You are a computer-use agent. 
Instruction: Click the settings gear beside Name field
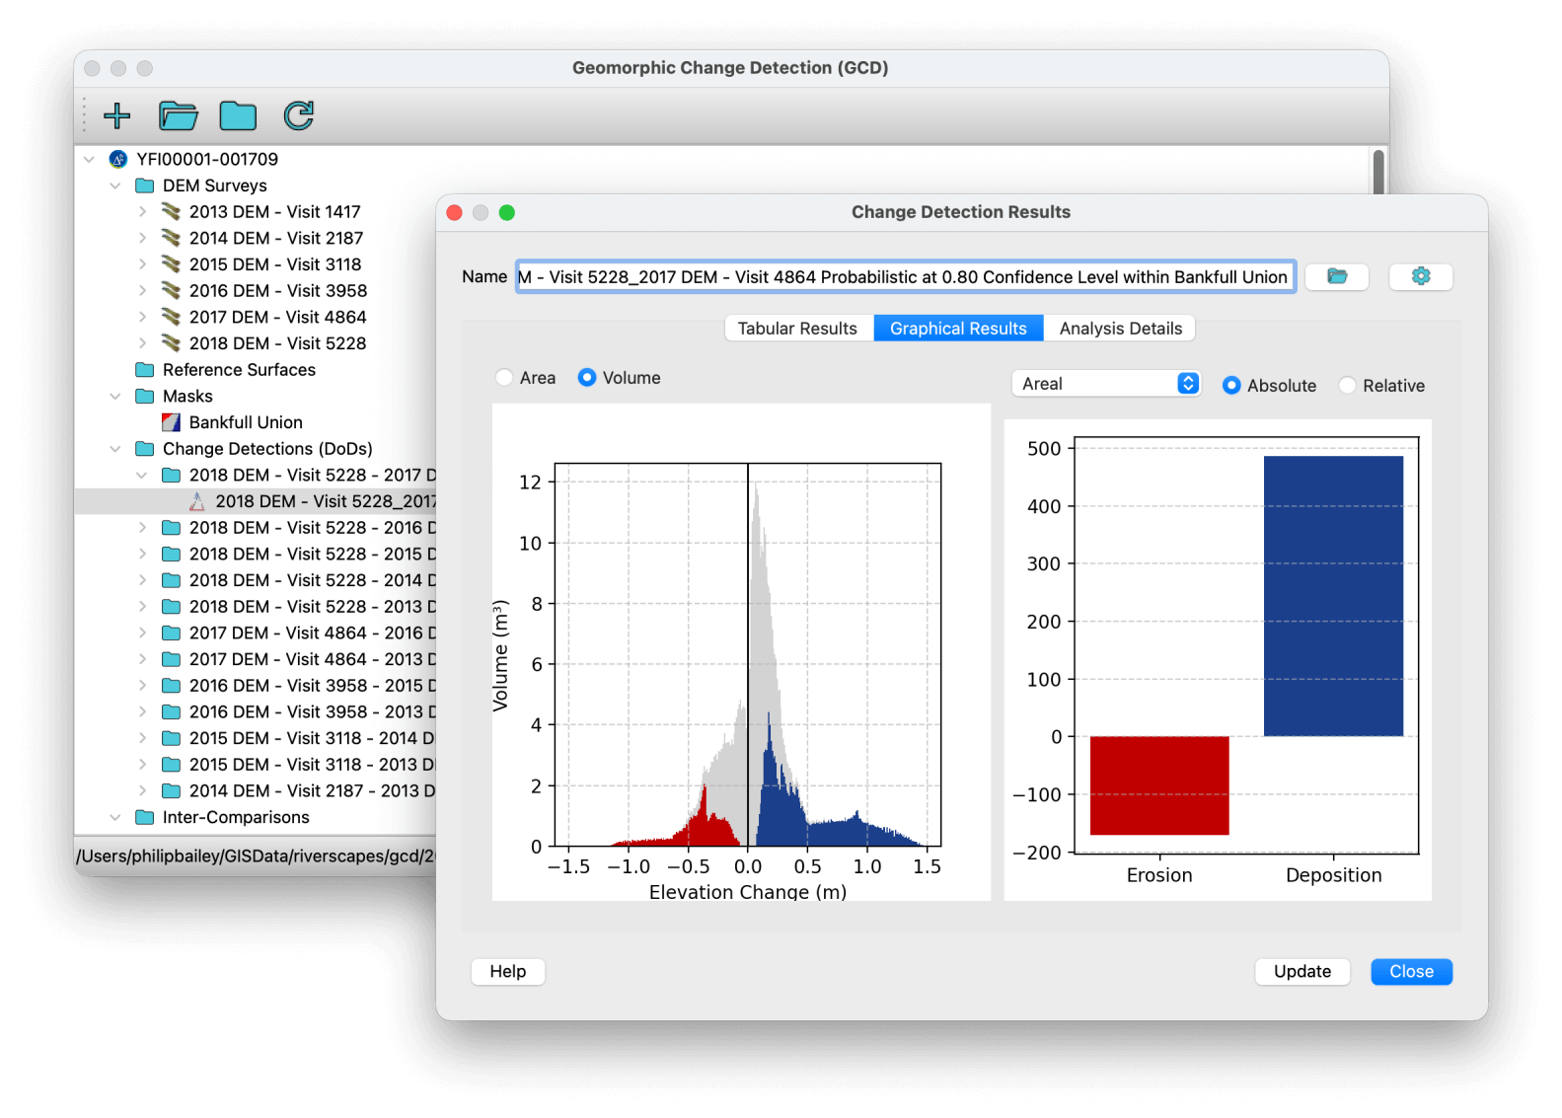[x=1421, y=276]
